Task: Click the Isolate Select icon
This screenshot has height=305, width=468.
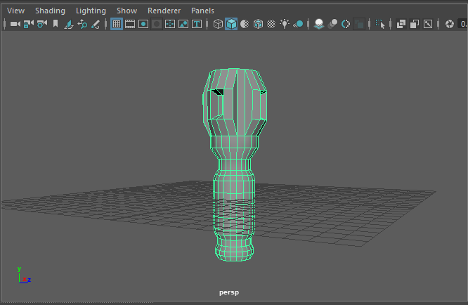Action: click(x=380, y=24)
